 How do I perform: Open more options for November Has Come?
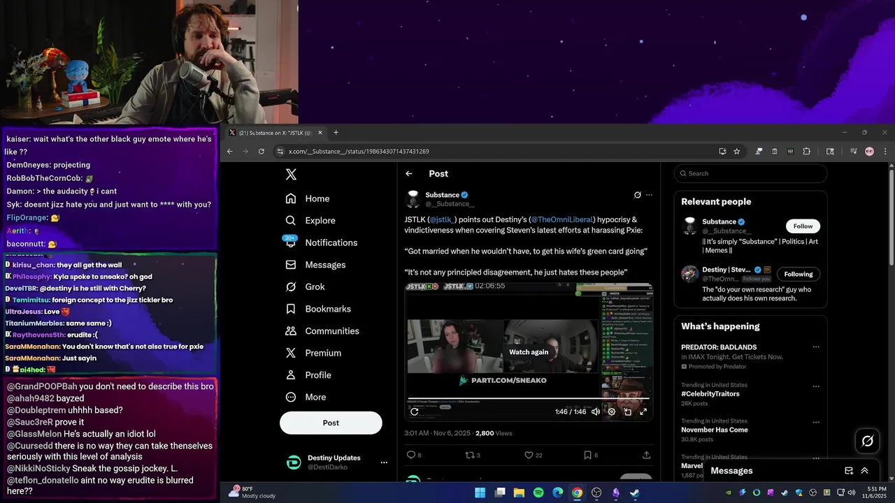815,421
